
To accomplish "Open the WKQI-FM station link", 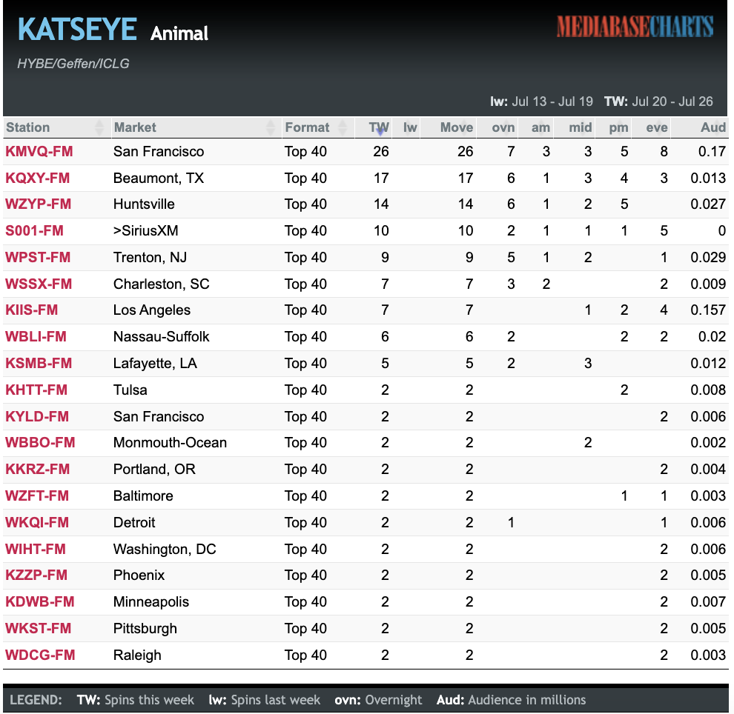I will (37, 523).
